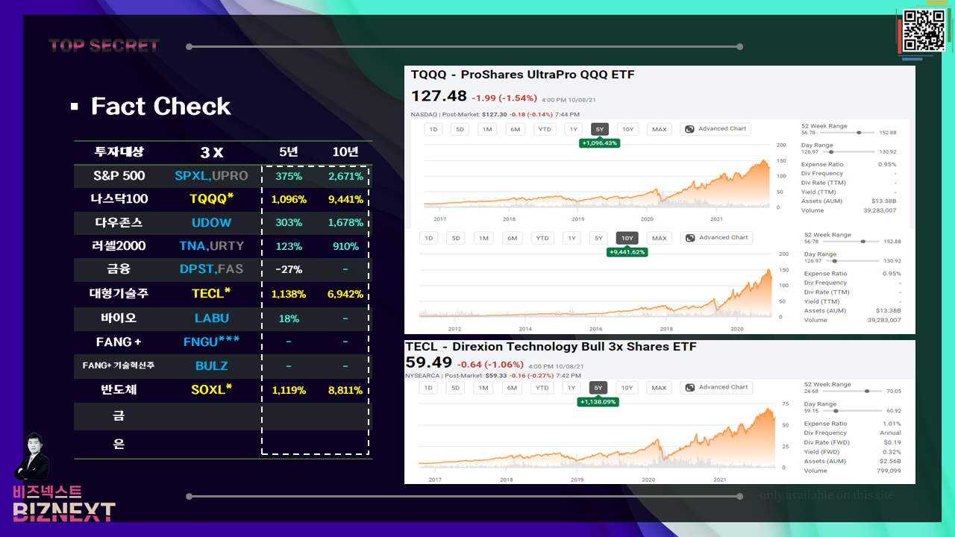Screen dimensions: 955x537
Task: Click the LABU ticker in the table
Action: coord(211,318)
